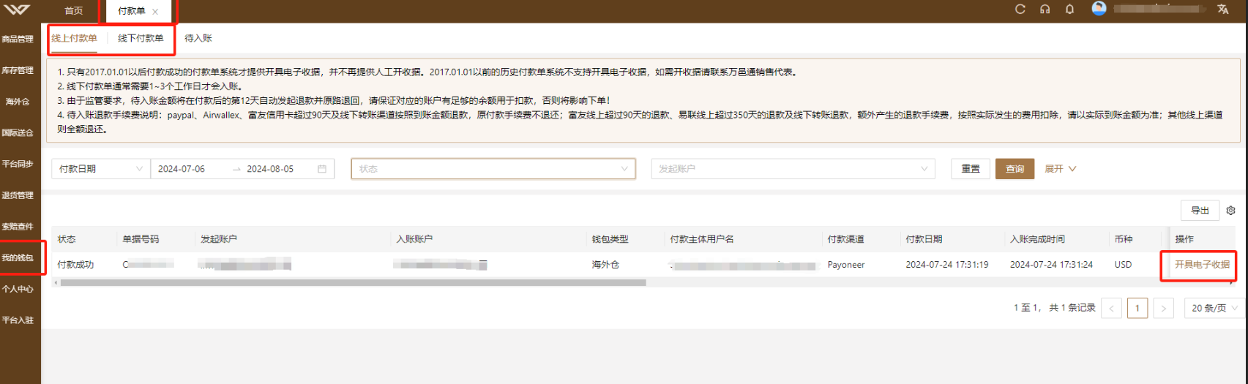Open 平台入驻 in sidebar
The height and width of the screenshot is (384, 1248).
coord(18,320)
